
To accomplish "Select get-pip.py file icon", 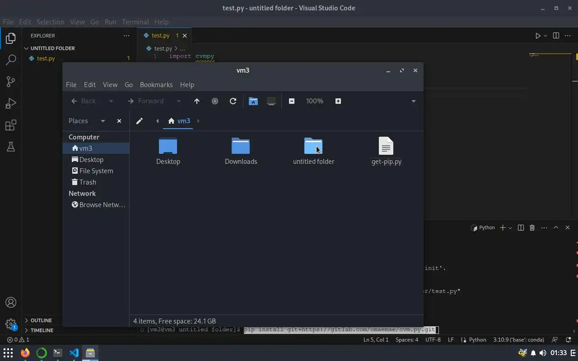I will pos(386,146).
